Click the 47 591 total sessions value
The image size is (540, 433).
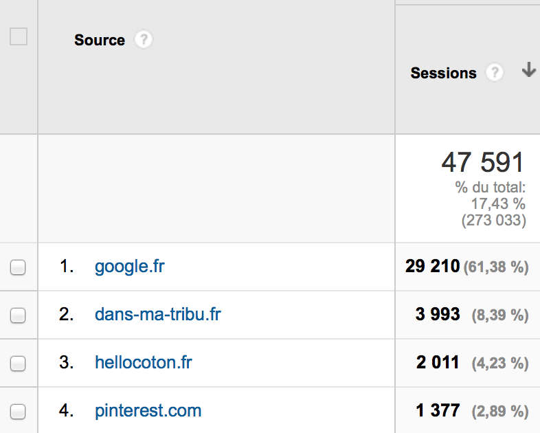482,162
